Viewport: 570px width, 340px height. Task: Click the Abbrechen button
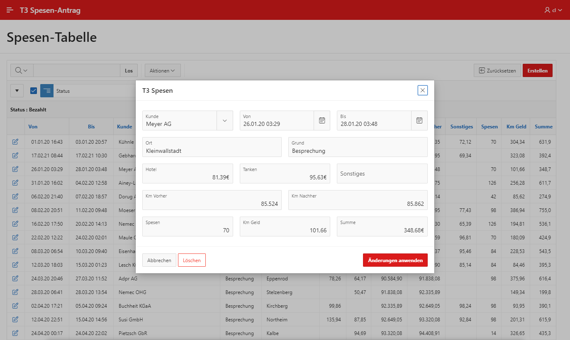(x=159, y=260)
